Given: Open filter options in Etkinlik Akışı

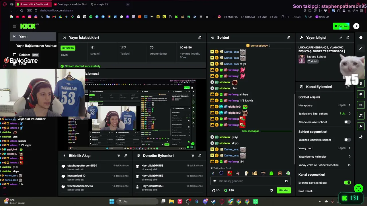Looking at the screenshot, I should 119,156.
